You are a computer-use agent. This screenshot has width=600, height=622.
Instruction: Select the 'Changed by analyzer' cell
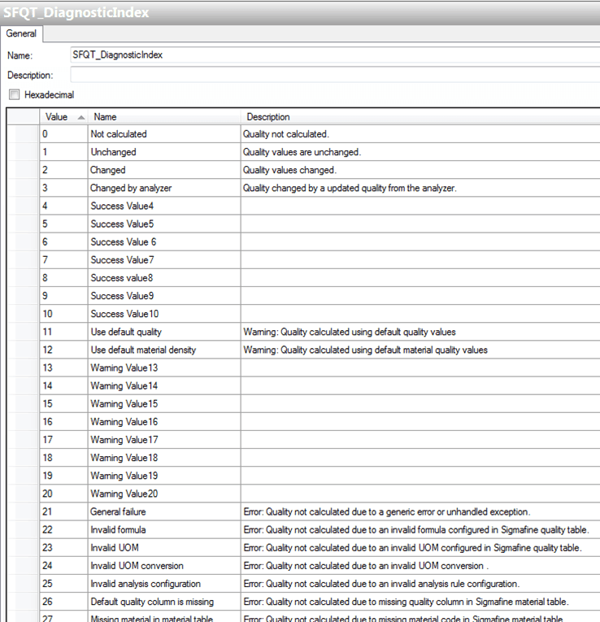[131, 189]
